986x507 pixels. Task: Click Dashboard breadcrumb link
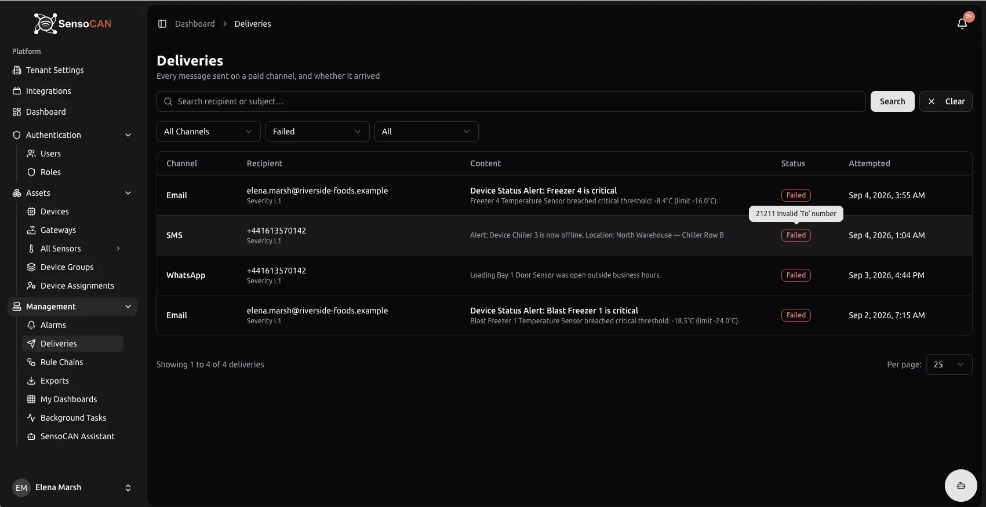click(195, 24)
